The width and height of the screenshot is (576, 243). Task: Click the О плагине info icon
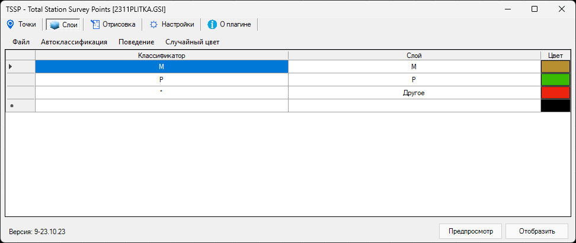pyautogui.click(x=212, y=24)
